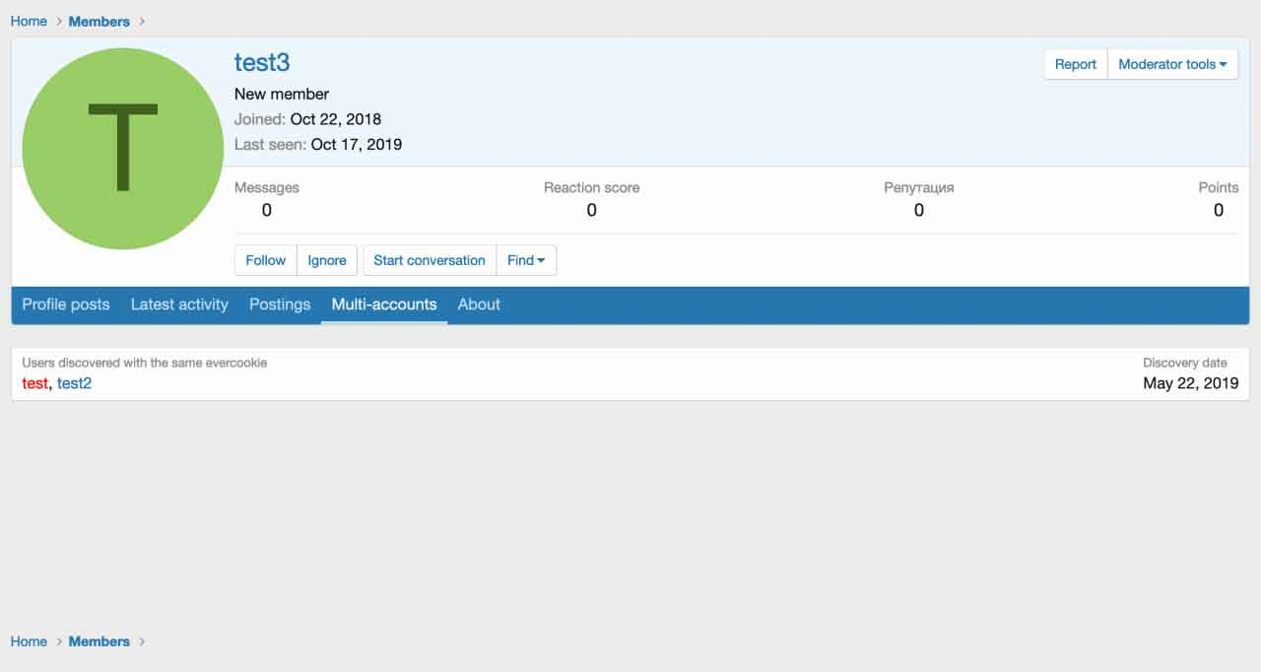Navigate to Home using bottom breadcrumb
The height and width of the screenshot is (672, 1261).
(x=29, y=641)
